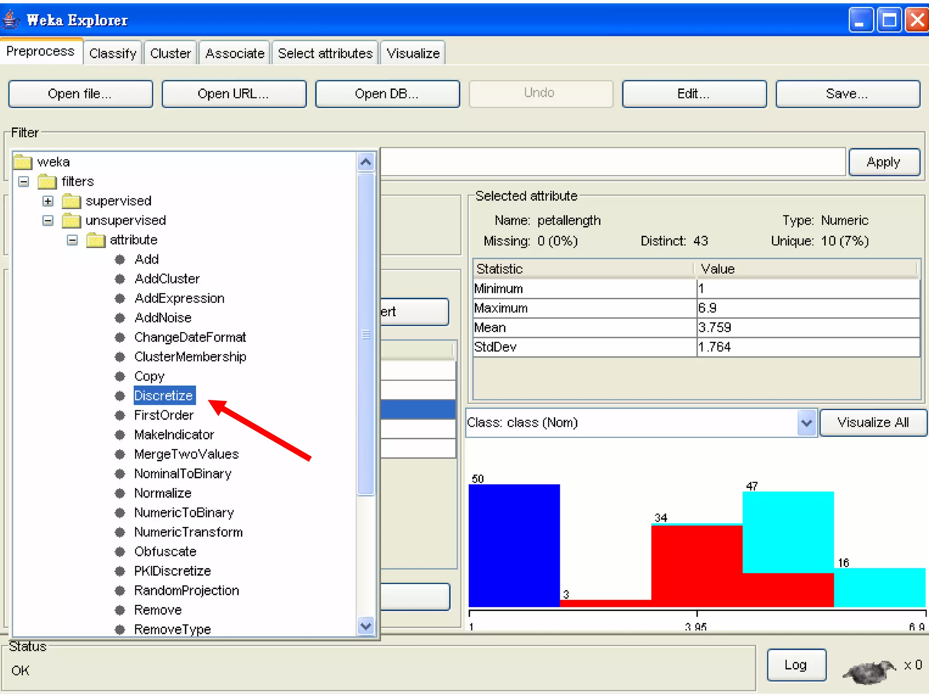
Task: Open the Select attributes tab
Action: [x=325, y=54]
